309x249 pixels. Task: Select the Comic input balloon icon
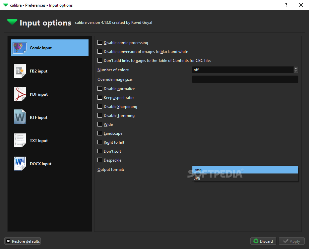[20, 48]
